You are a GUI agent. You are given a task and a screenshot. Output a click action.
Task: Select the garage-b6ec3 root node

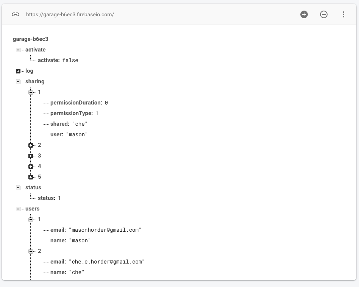pos(30,39)
